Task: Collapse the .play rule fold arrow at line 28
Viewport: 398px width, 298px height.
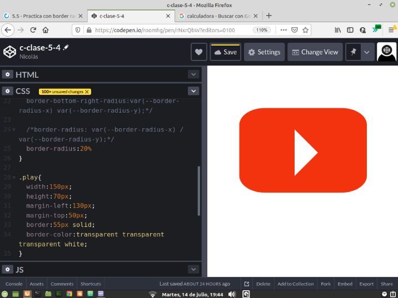Action: (x=14, y=178)
